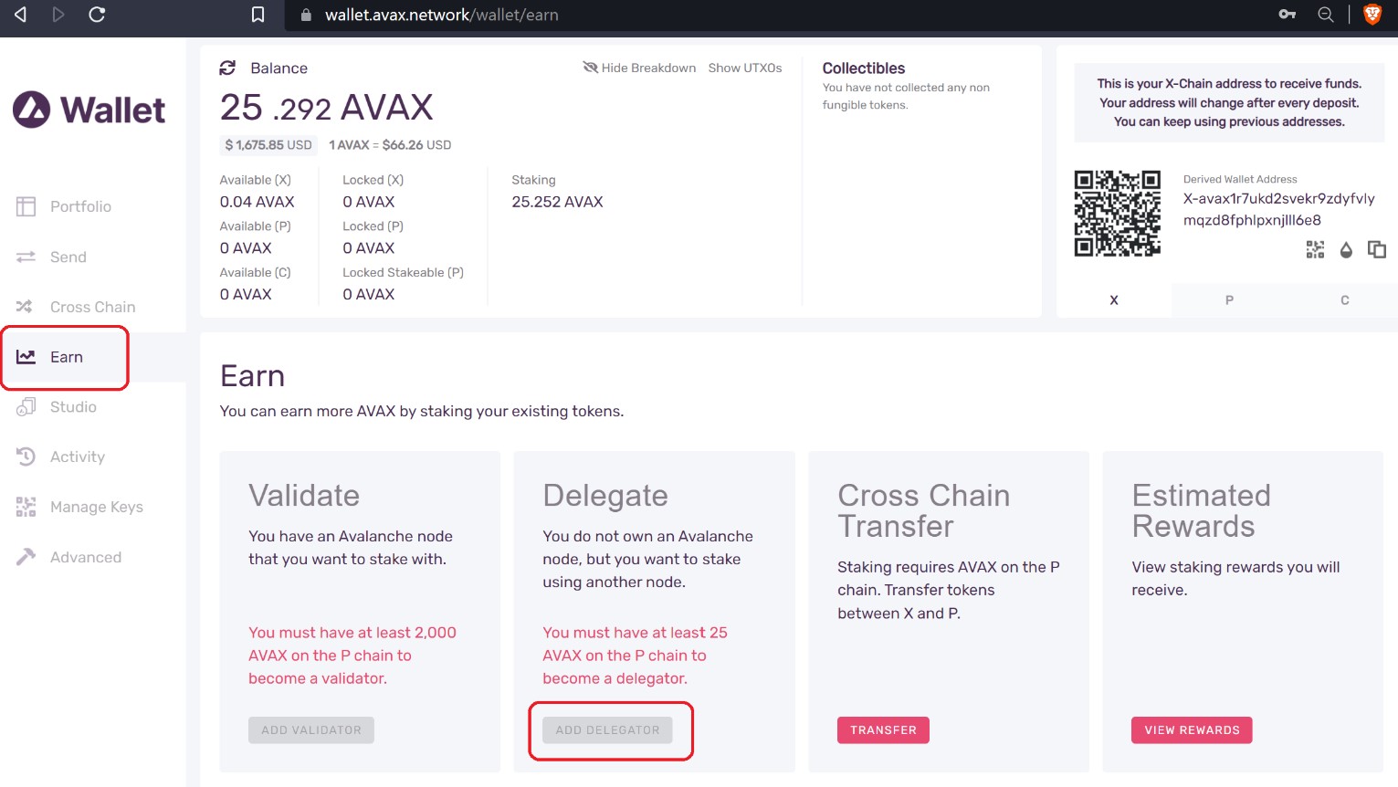Click the Collectibles heading
Image resolution: width=1398 pixels, height=787 pixels.
coord(863,68)
